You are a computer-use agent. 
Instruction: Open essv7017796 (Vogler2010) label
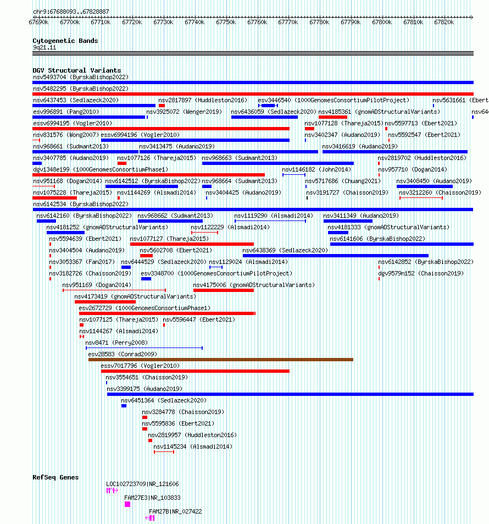[140, 366]
